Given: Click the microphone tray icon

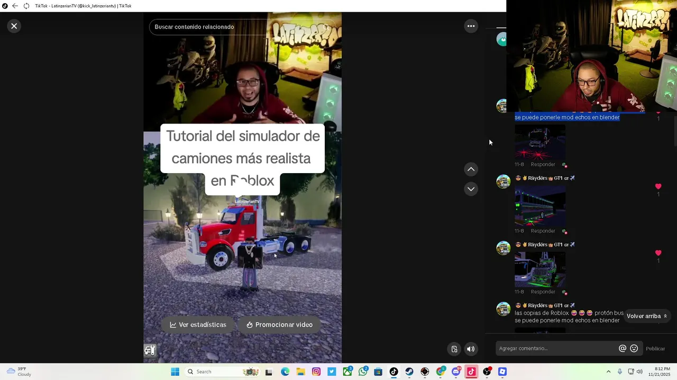Looking at the screenshot, I should click(x=620, y=372).
